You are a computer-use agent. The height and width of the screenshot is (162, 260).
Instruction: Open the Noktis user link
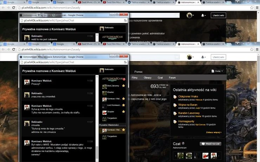coord(198,116)
